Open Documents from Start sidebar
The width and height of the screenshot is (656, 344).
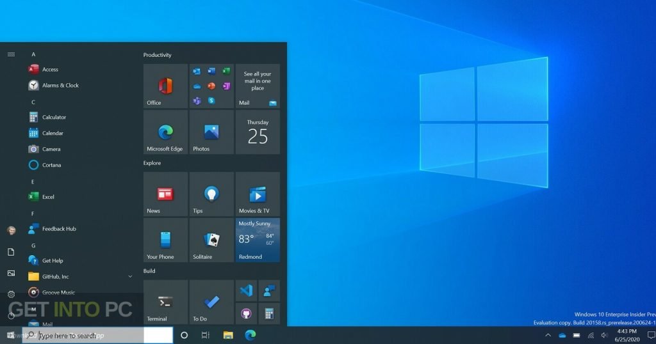tap(12, 252)
